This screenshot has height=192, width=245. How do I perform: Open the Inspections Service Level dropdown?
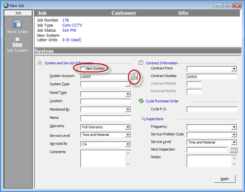(234, 142)
